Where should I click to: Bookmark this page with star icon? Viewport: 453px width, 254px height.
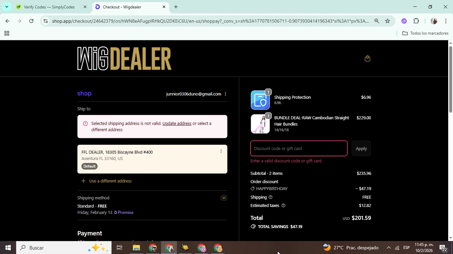pos(387,21)
